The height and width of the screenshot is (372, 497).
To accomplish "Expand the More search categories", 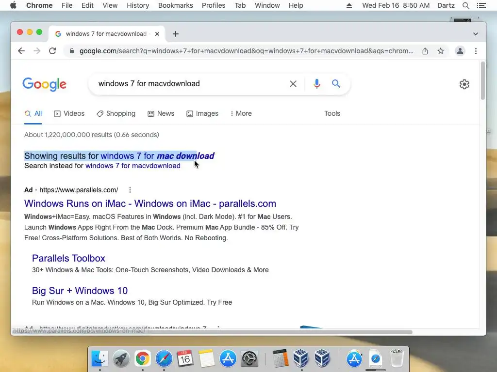I will [x=241, y=113].
